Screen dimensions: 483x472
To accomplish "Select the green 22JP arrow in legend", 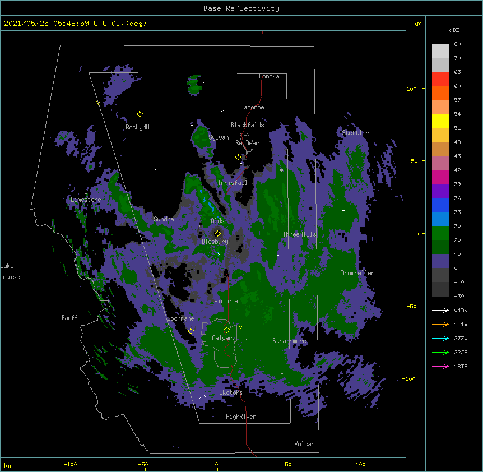I will pos(440,352).
